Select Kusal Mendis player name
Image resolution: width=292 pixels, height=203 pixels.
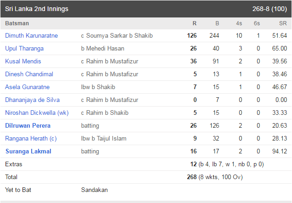click(x=23, y=61)
